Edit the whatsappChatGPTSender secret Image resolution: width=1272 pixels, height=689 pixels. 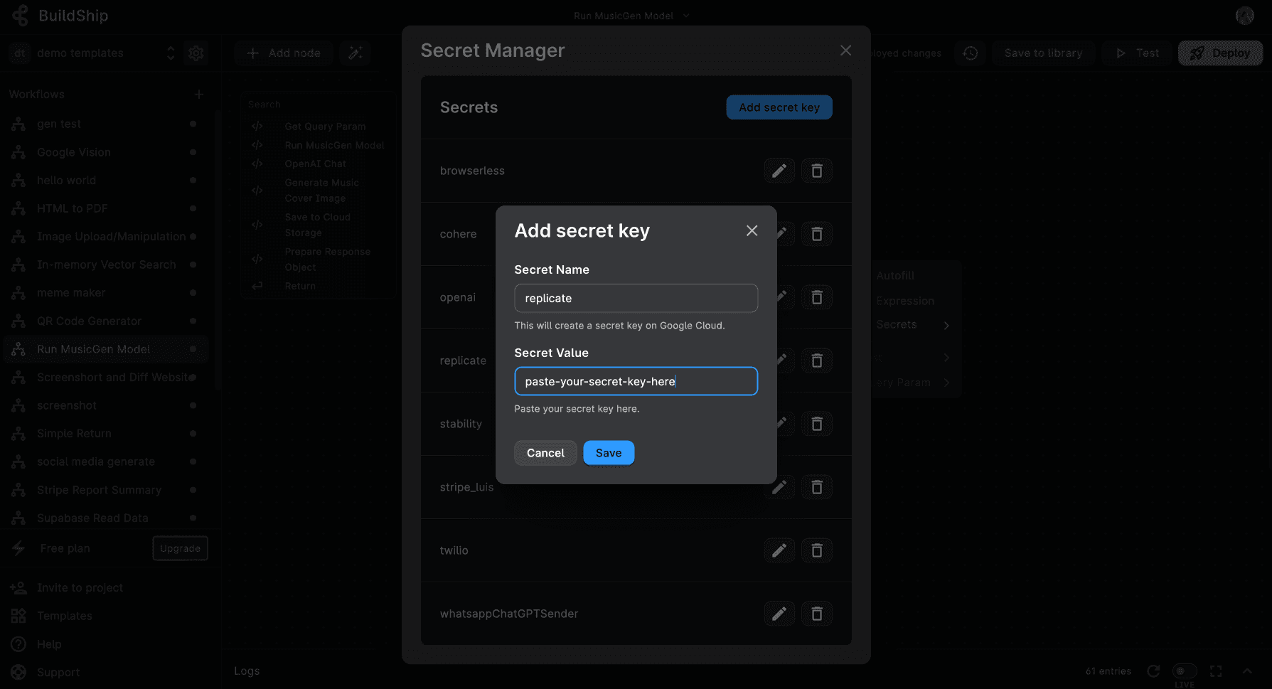coord(779,614)
